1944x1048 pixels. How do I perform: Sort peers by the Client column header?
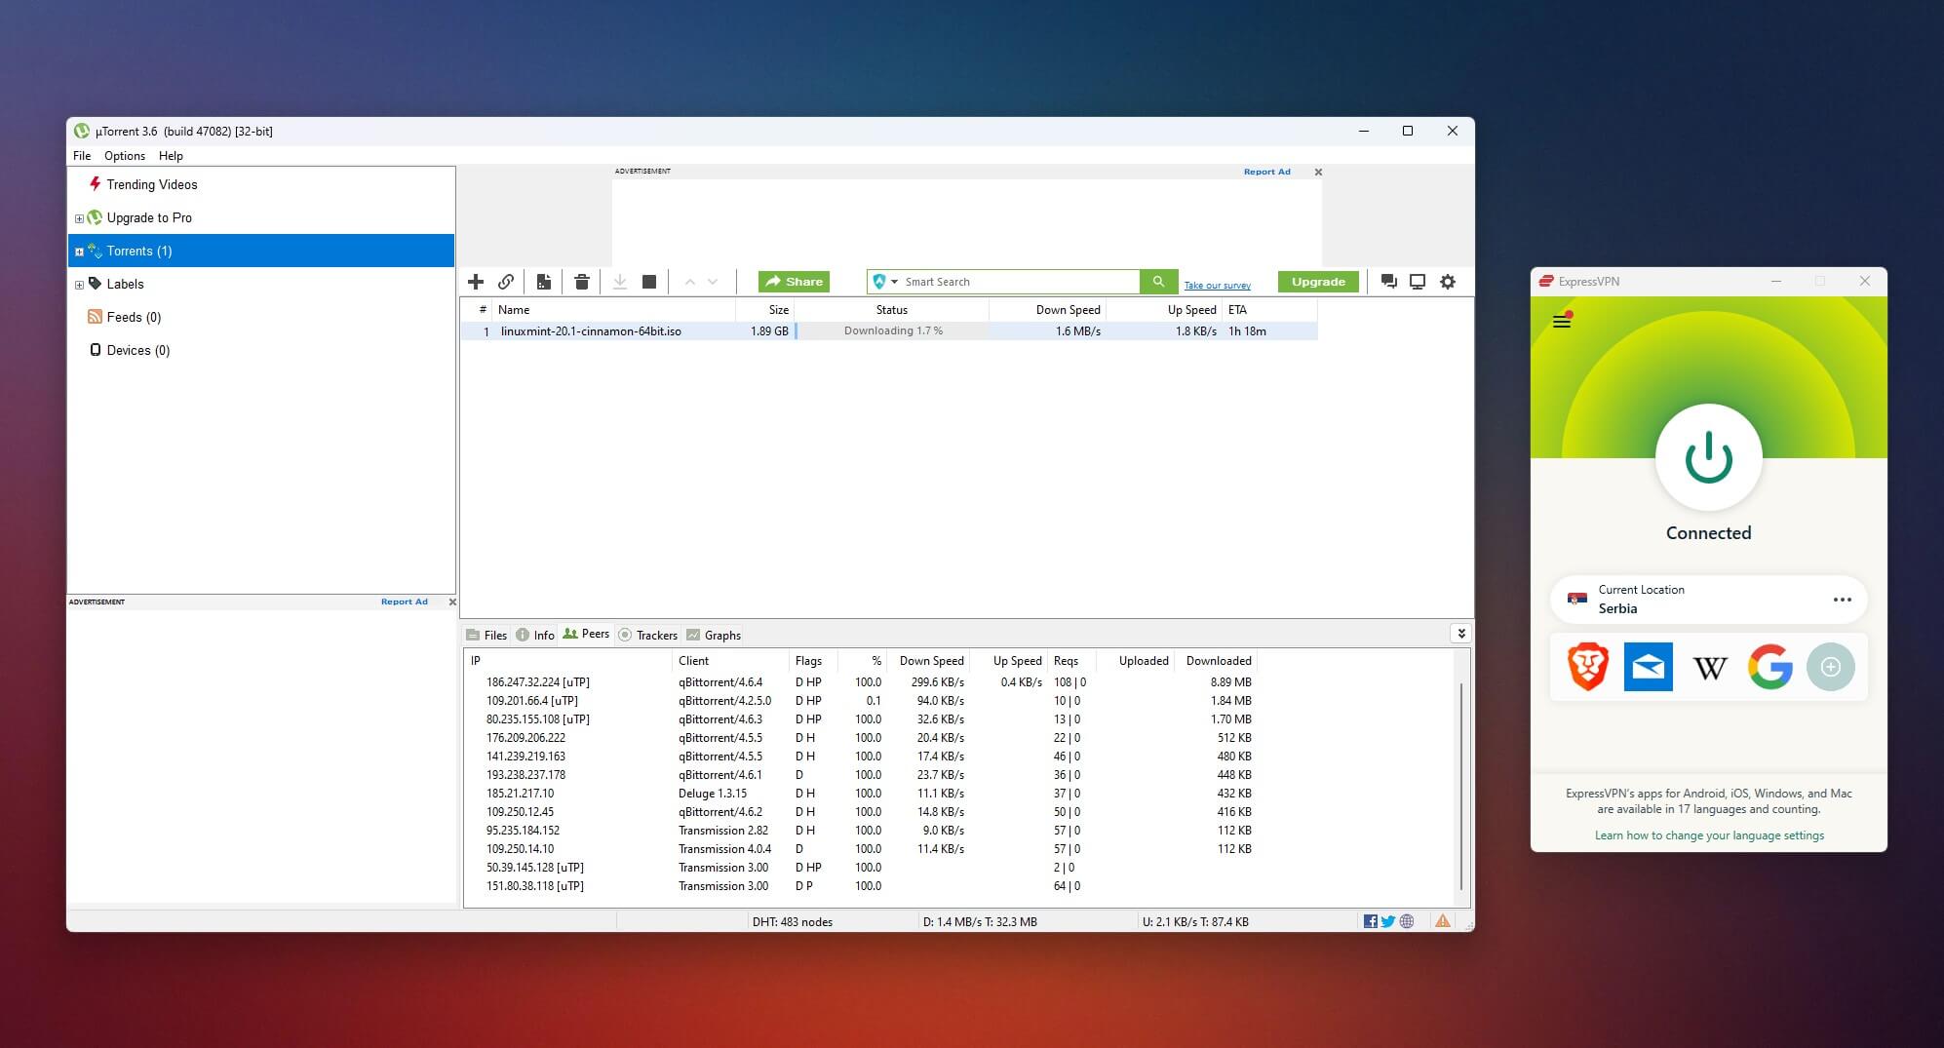point(731,661)
